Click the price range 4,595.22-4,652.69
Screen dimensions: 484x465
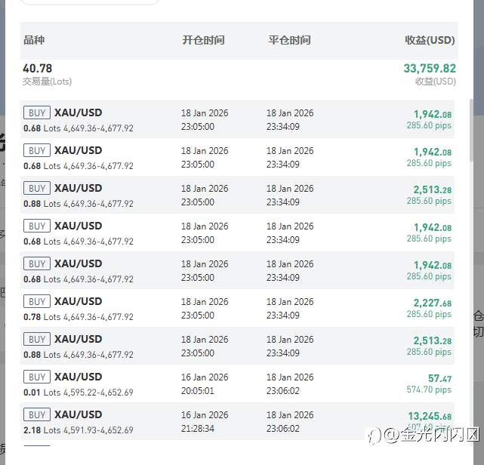coord(98,393)
